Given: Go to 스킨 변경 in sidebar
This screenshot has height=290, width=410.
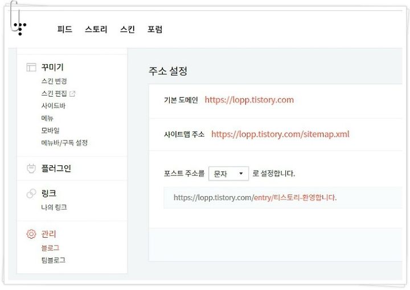Looking at the screenshot, I should [54, 81].
